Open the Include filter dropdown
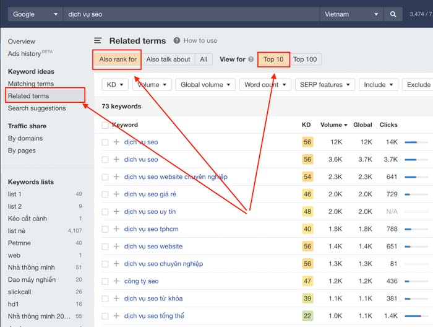 [x=379, y=85]
